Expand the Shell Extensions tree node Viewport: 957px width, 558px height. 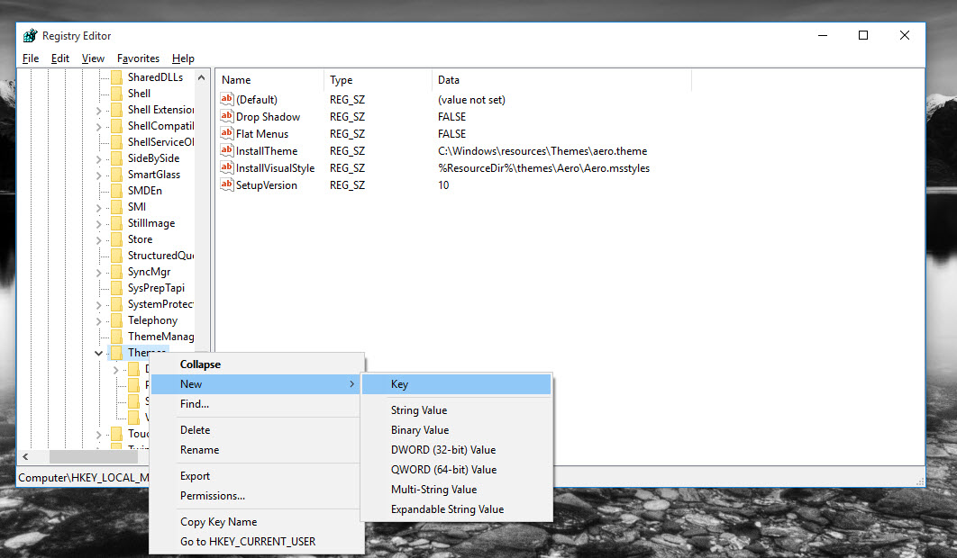pos(98,110)
